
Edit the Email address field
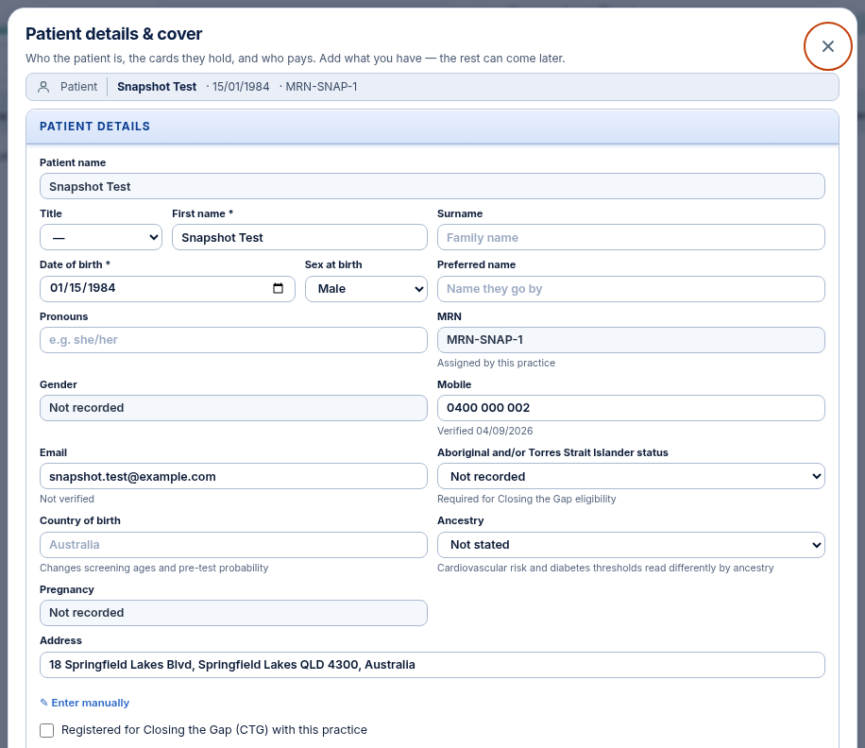(233, 476)
